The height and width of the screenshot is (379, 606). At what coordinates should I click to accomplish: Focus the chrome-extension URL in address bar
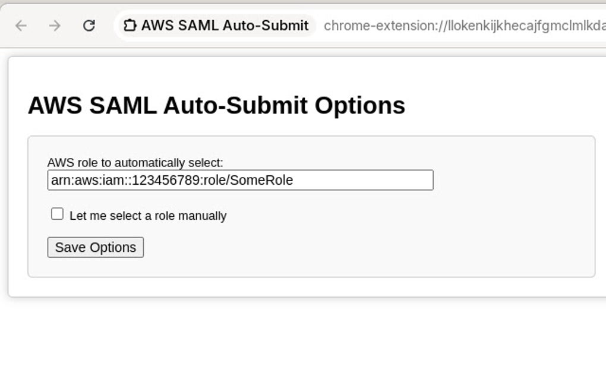[x=463, y=26]
